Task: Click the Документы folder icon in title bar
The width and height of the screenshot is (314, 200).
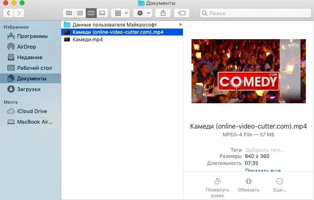Action: [141, 3]
